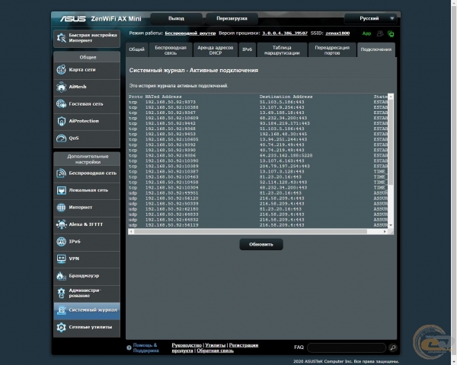Select the Подключения tab

click(376, 49)
